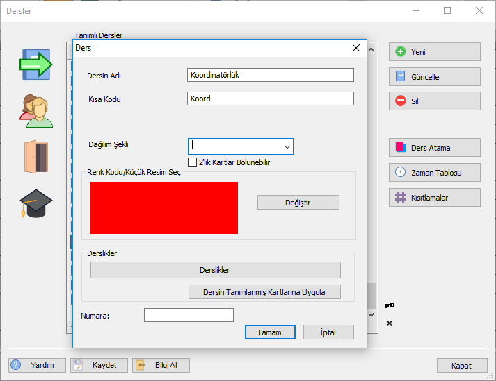Click the red color swatch
This screenshot has width=496, height=381.
(163, 208)
